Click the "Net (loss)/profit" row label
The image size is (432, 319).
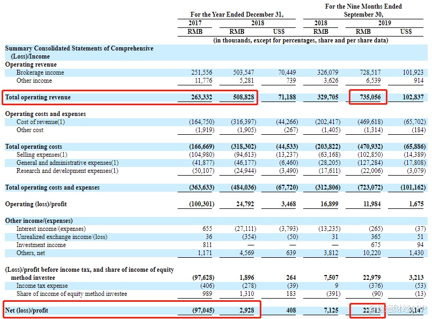point(28,310)
